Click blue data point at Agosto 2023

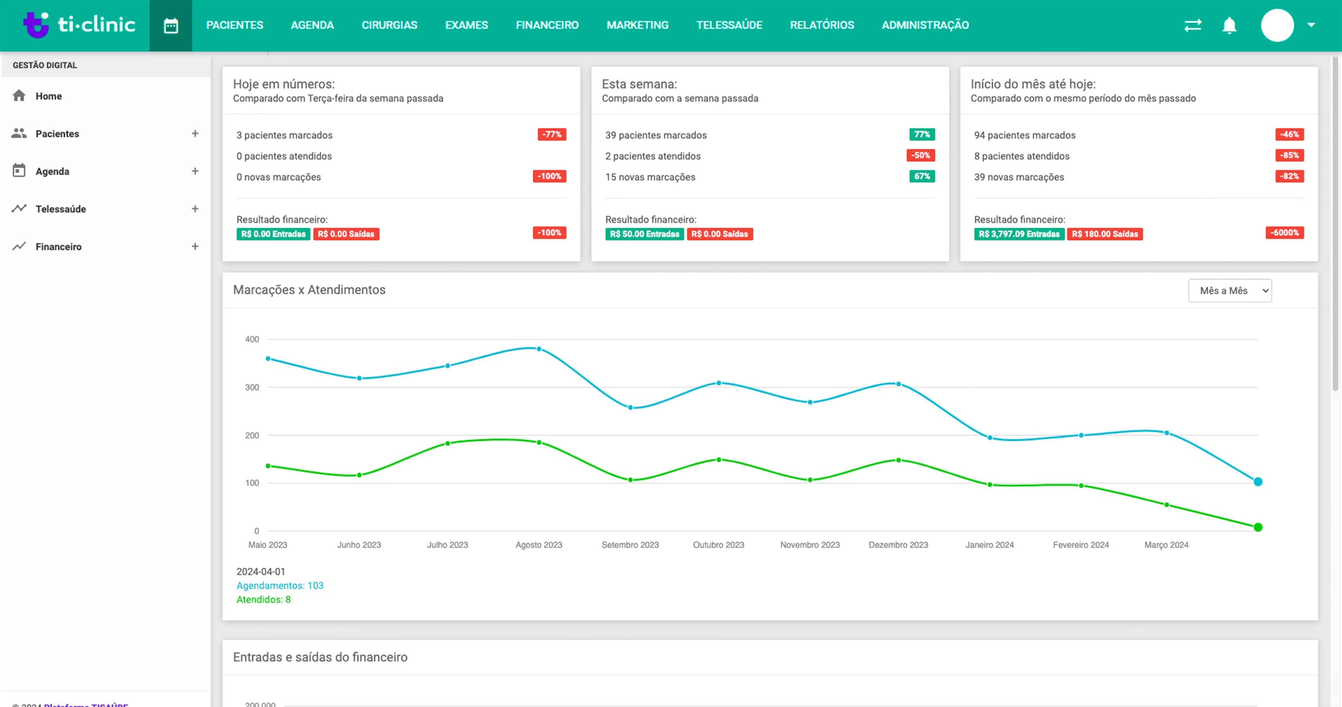coord(539,349)
